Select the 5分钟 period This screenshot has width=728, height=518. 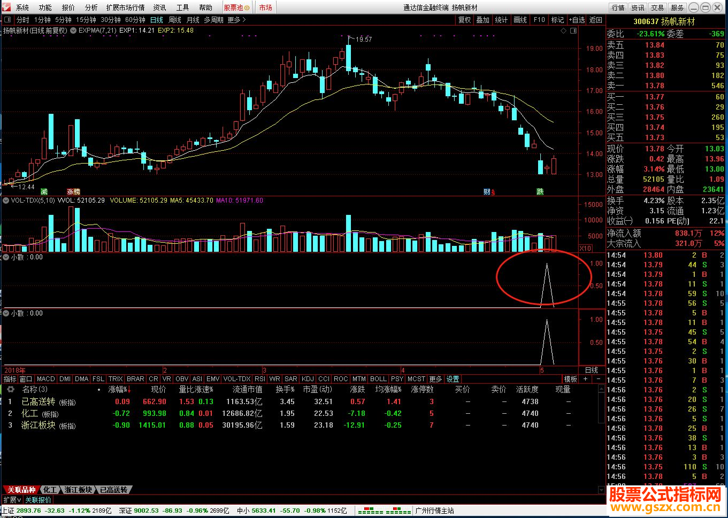click(63, 20)
